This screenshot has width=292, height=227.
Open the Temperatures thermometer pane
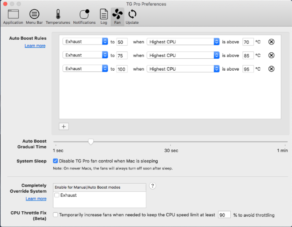[x=58, y=17]
